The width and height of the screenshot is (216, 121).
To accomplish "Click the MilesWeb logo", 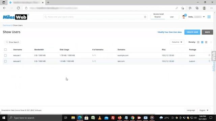I will 15,17.
